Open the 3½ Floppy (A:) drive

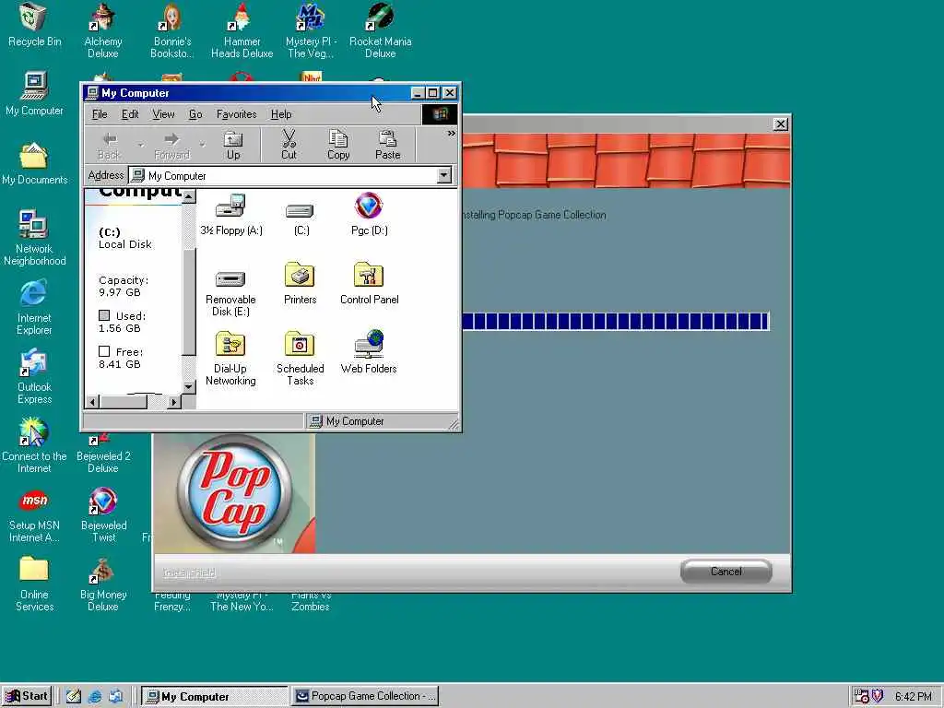click(x=231, y=214)
